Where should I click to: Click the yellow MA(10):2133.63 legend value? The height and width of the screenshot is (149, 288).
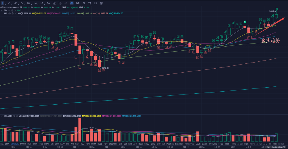pos(39,14)
